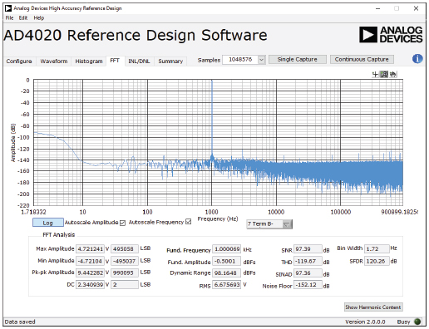Click the Fund. Amplitude value field

pos(227,261)
